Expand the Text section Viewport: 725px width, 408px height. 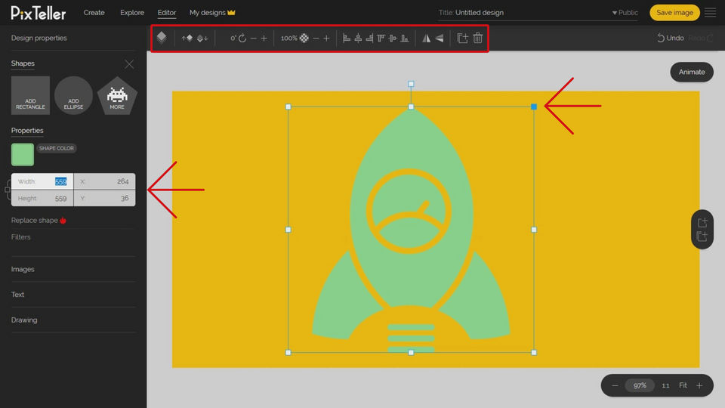(x=17, y=295)
